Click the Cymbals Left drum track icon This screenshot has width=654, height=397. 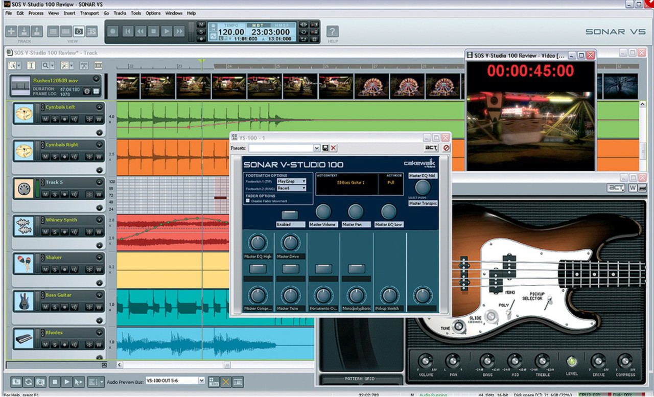click(24, 114)
